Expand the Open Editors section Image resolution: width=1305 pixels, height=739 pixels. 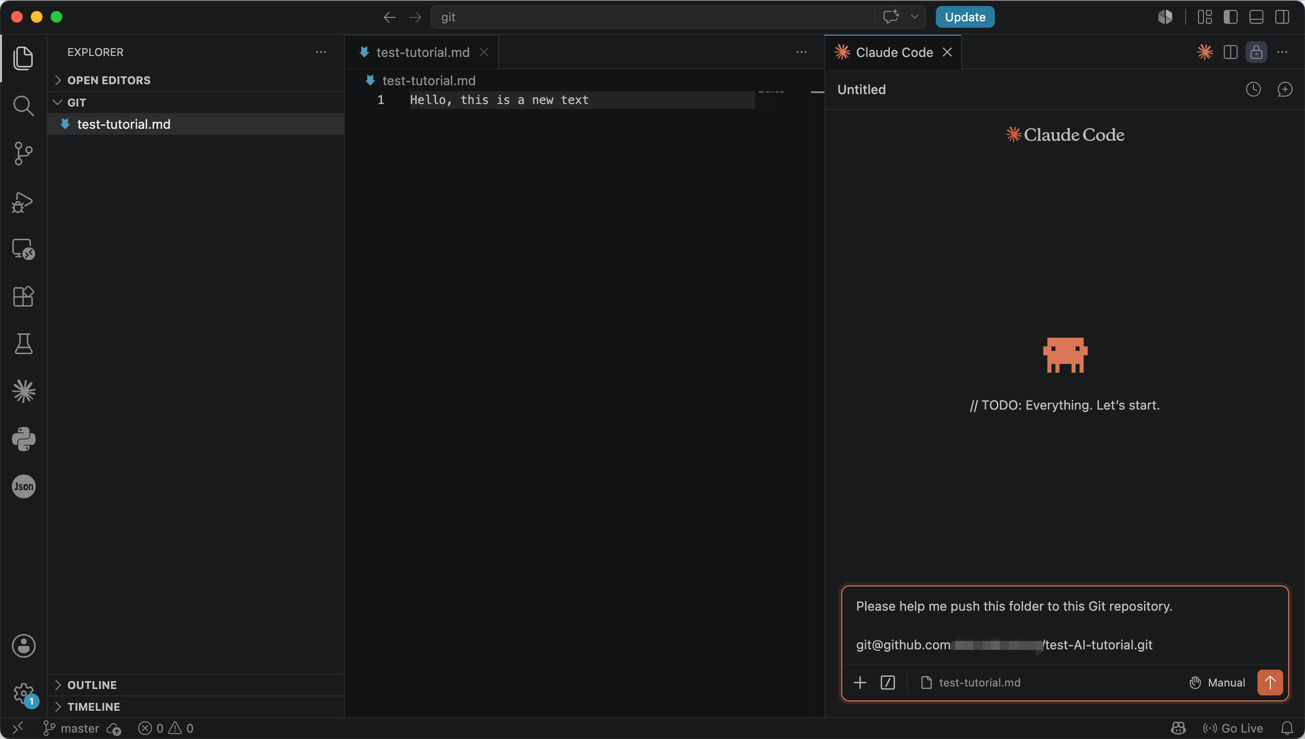(196, 80)
